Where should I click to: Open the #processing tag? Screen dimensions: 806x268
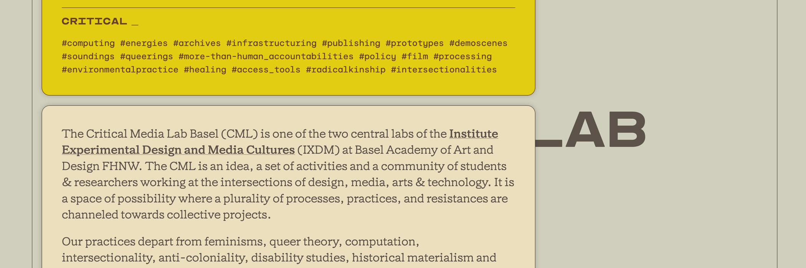click(x=462, y=56)
